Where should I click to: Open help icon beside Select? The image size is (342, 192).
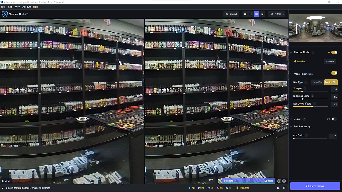tap(304, 119)
